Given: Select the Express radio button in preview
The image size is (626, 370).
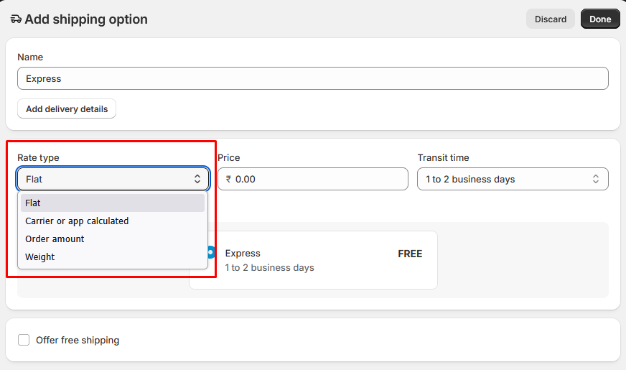Looking at the screenshot, I should (x=210, y=252).
